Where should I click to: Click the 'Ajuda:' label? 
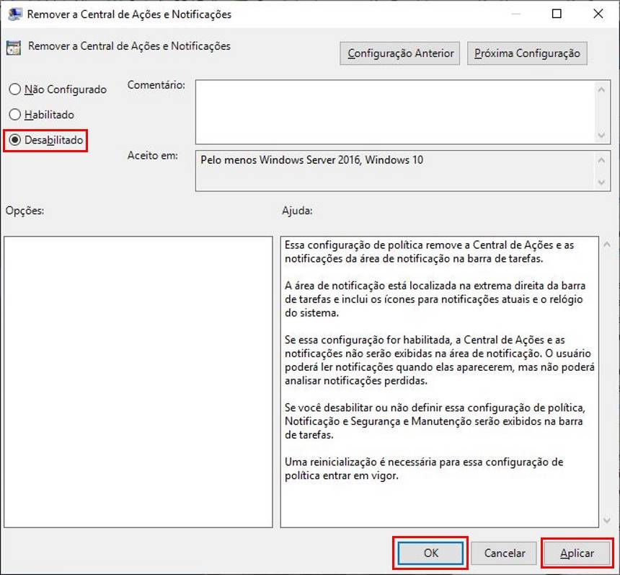[297, 211]
